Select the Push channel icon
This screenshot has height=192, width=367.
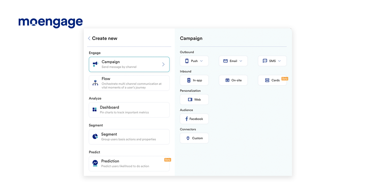click(x=187, y=61)
